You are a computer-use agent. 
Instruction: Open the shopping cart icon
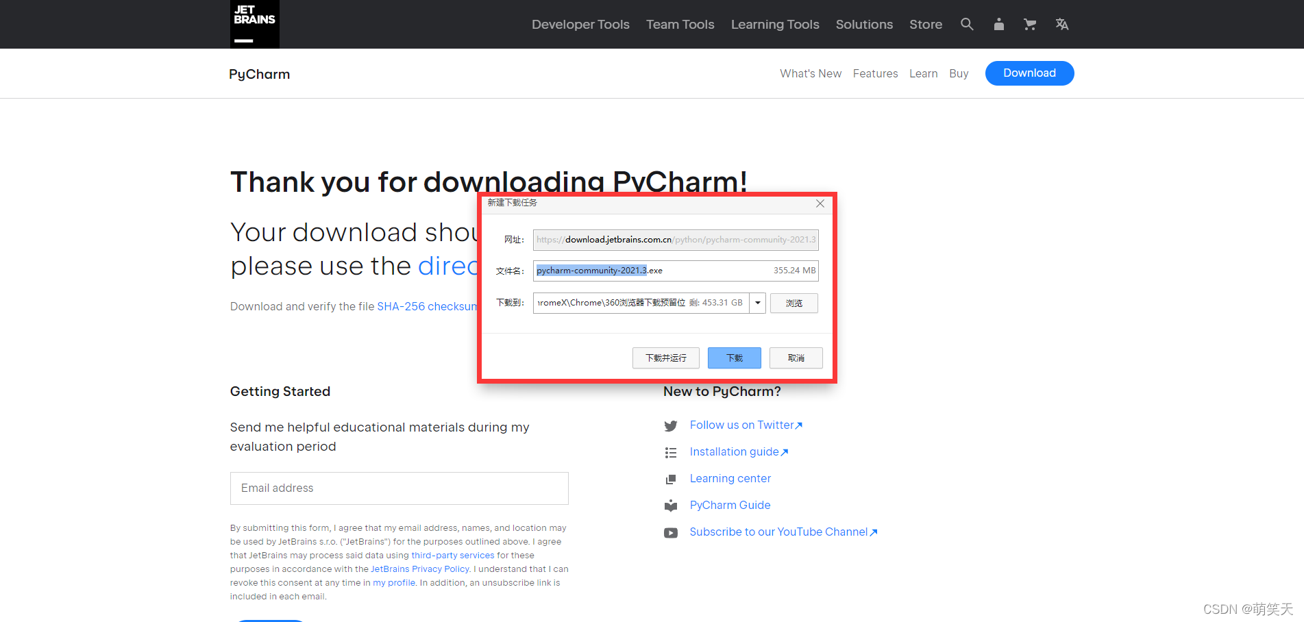pyautogui.click(x=1030, y=24)
